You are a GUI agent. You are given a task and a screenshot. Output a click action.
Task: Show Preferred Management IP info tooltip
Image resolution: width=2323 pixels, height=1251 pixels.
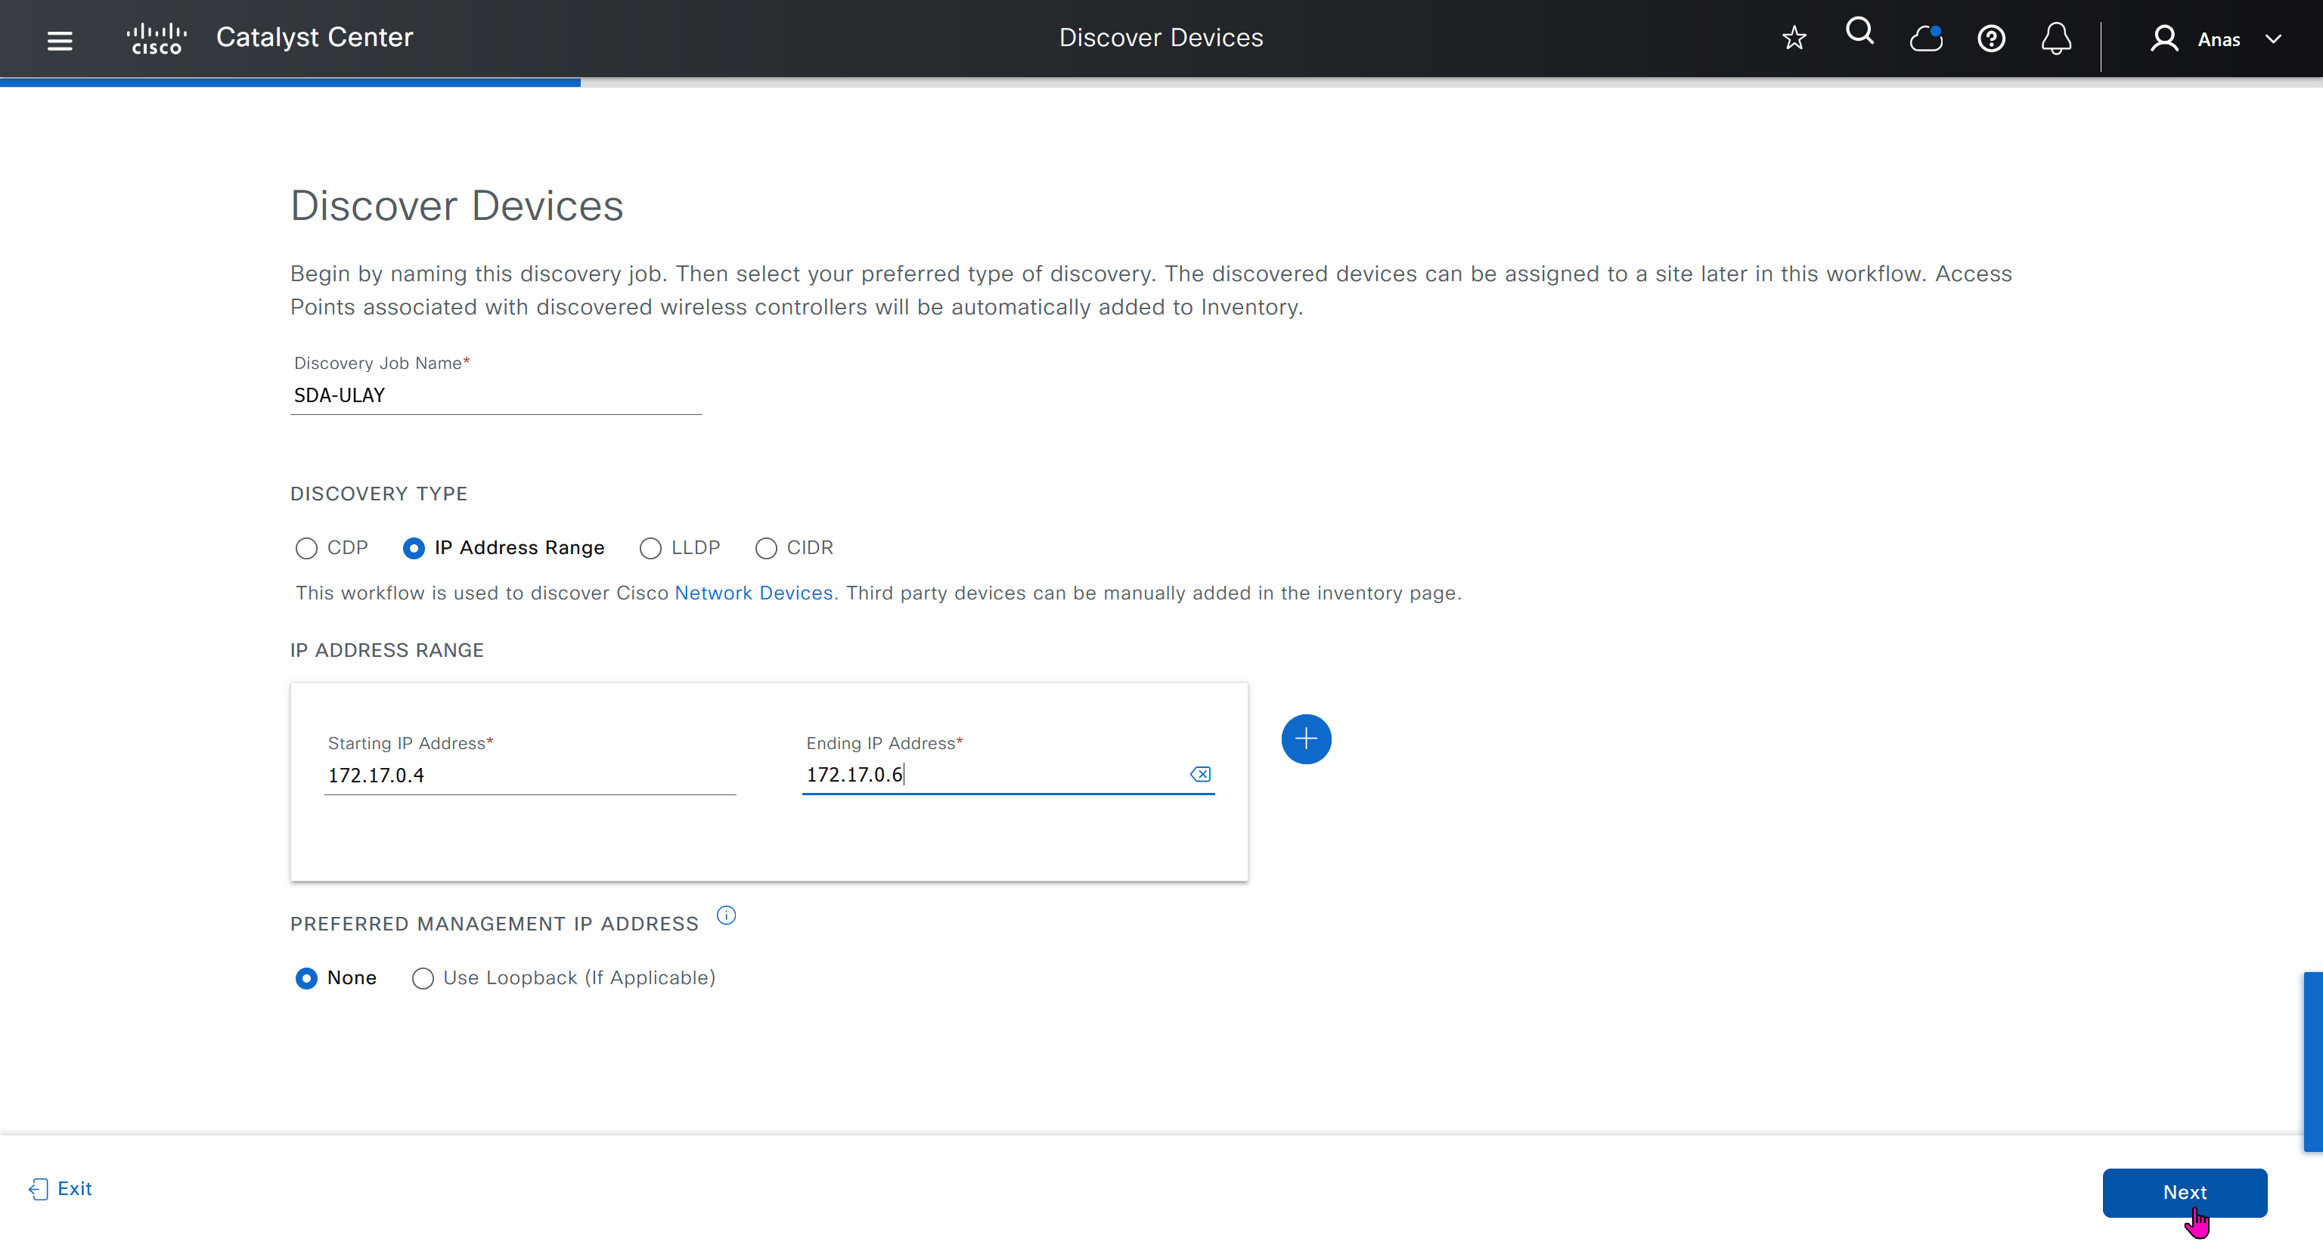coord(726,915)
